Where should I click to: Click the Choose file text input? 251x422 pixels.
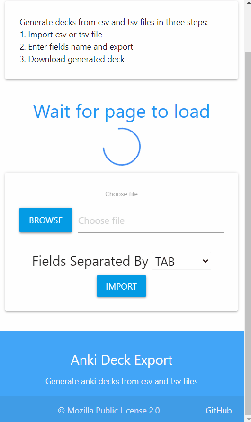(151, 220)
